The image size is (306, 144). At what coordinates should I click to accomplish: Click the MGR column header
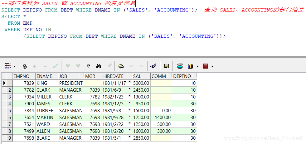tap(93, 76)
